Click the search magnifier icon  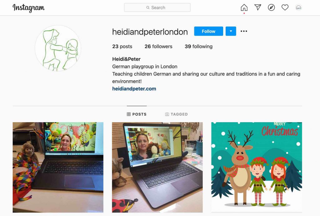click(148, 7)
